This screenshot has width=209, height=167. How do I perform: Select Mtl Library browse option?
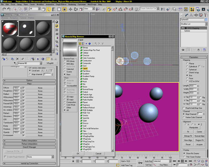(x=69, y=61)
